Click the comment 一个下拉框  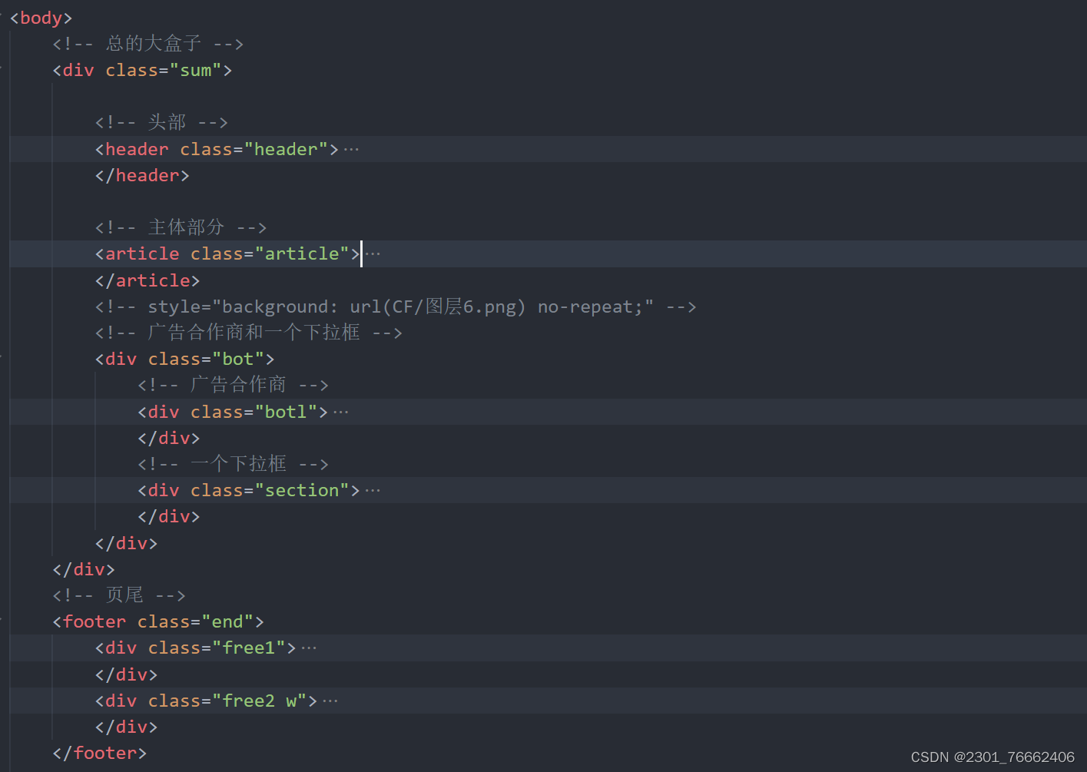point(233,465)
